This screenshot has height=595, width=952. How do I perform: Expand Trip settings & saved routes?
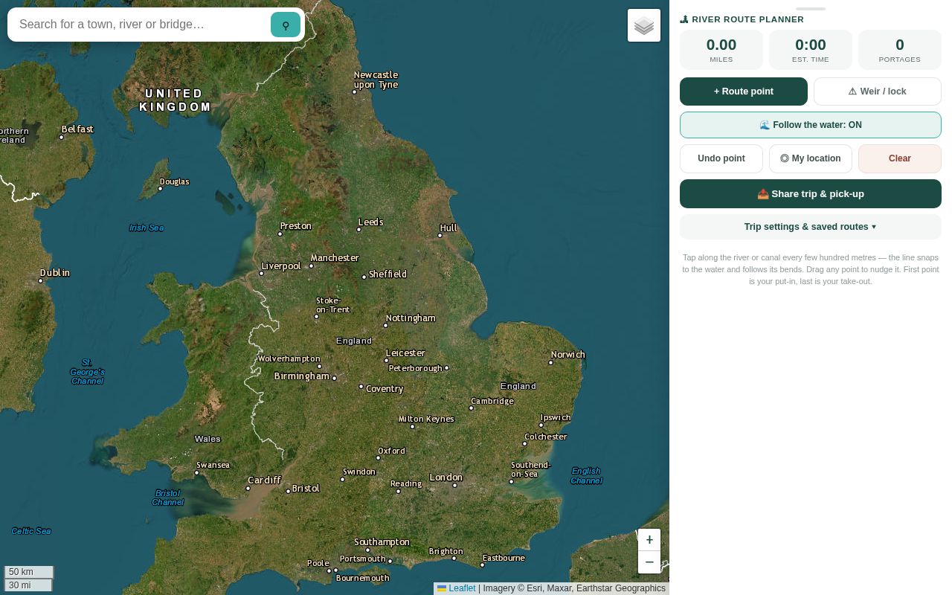[811, 227]
